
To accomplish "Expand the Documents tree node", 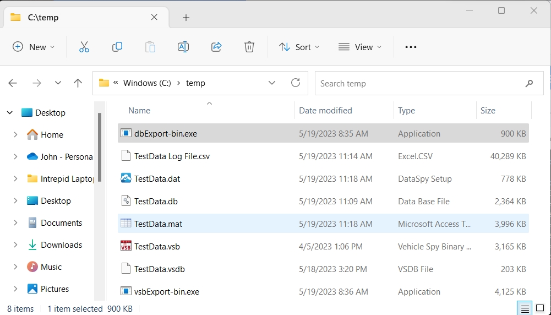I will tap(15, 223).
